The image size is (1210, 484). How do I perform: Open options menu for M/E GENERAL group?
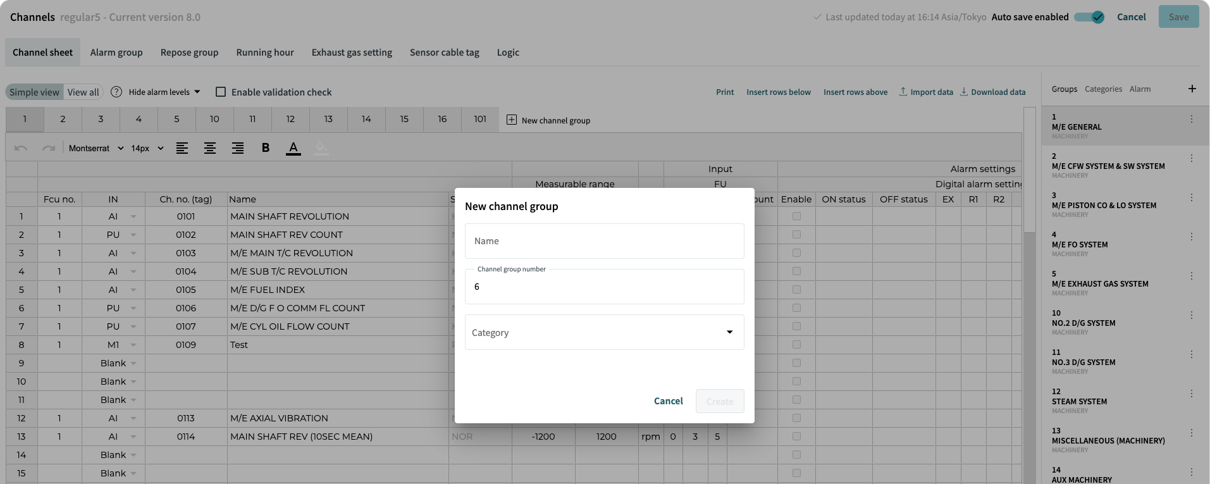(1192, 119)
